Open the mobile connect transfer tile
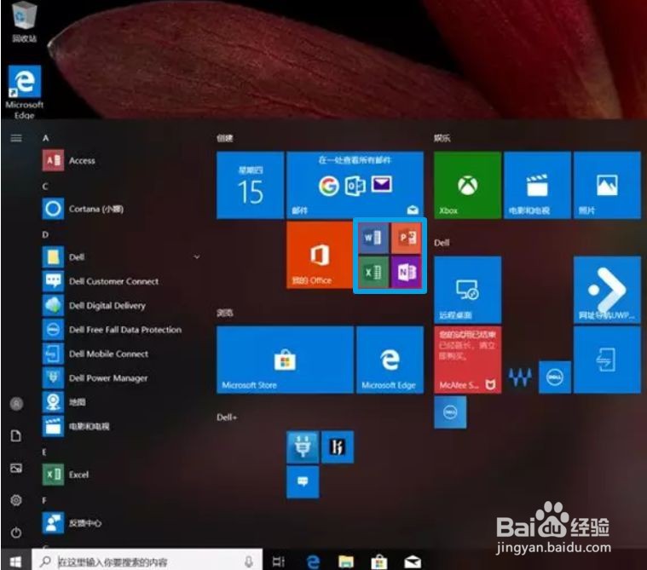Viewport: 647px width, 570px height. pos(607,360)
